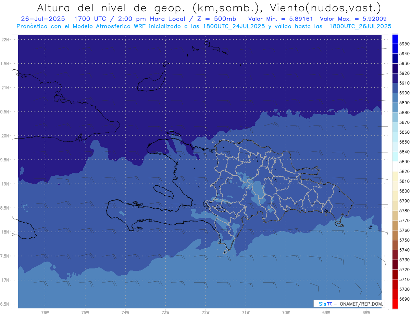Click the latitude label 17N
This screenshot has width=411, height=317.
click(x=5, y=280)
